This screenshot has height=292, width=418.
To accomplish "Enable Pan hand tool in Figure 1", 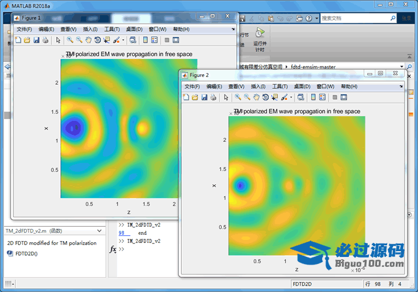I will (x=88, y=40).
